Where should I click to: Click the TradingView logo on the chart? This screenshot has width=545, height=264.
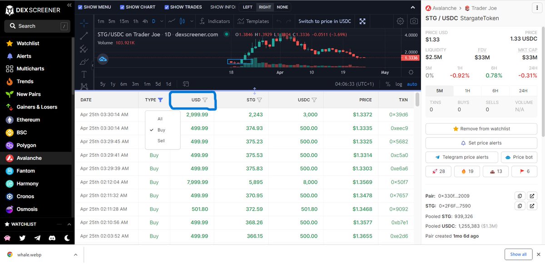click(x=103, y=59)
